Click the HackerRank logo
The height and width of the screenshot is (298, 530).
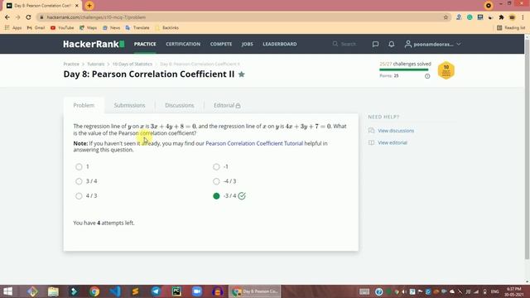(x=94, y=44)
